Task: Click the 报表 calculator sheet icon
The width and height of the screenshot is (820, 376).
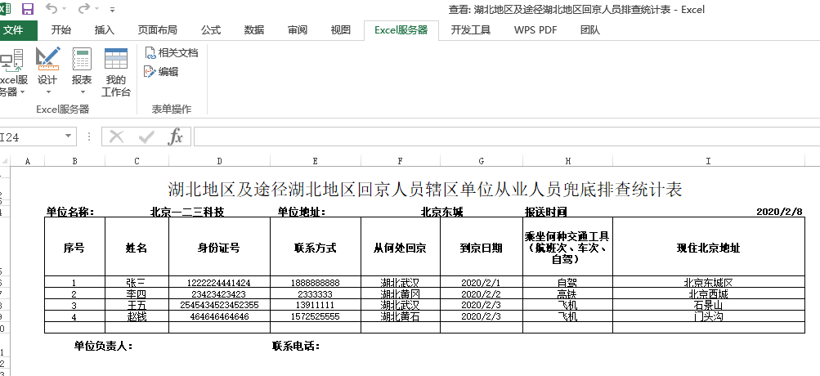Action: point(82,59)
